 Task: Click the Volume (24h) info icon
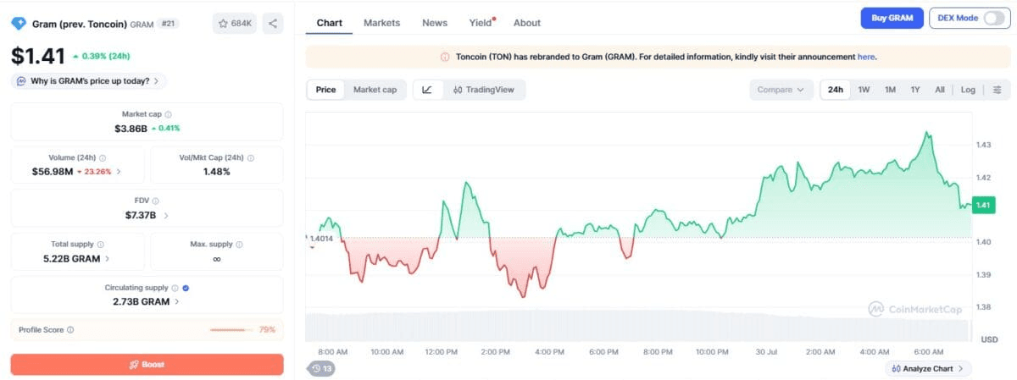(103, 157)
